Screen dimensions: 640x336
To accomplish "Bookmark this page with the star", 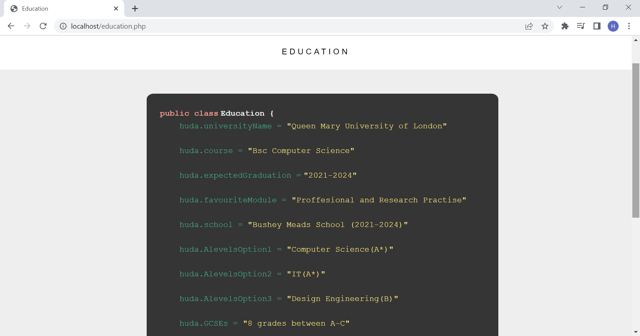I will click(545, 26).
